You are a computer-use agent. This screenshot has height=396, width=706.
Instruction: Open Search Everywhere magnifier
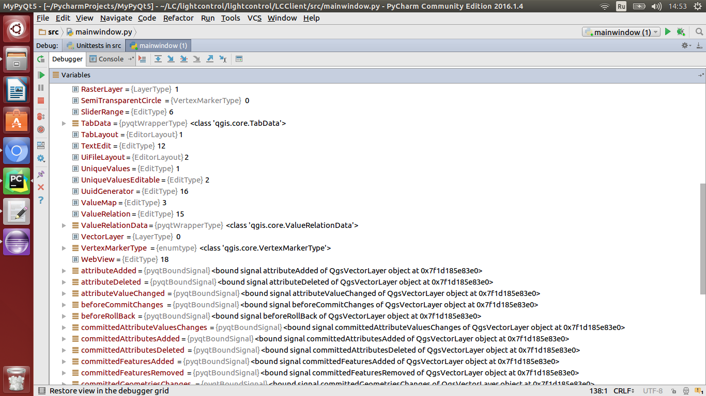tap(699, 32)
